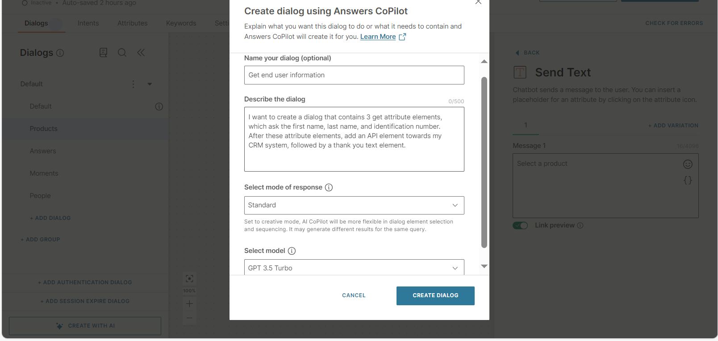Follow the Learn More link
The height and width of the screenshot is (341, 718).
click(378, 37)
